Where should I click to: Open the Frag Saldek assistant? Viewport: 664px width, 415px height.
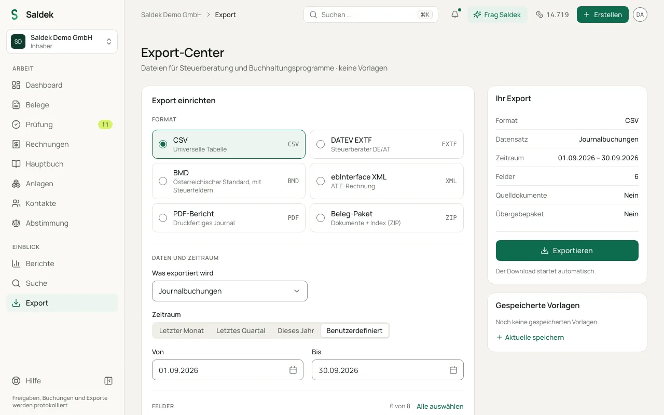point(497,15)
